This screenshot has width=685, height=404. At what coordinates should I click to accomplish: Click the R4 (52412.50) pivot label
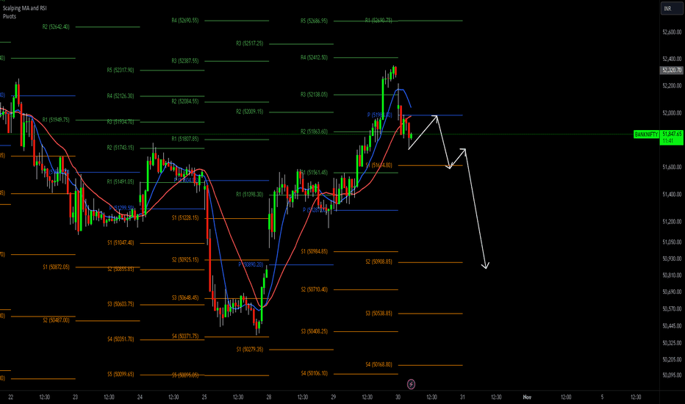tap(314, 57)
